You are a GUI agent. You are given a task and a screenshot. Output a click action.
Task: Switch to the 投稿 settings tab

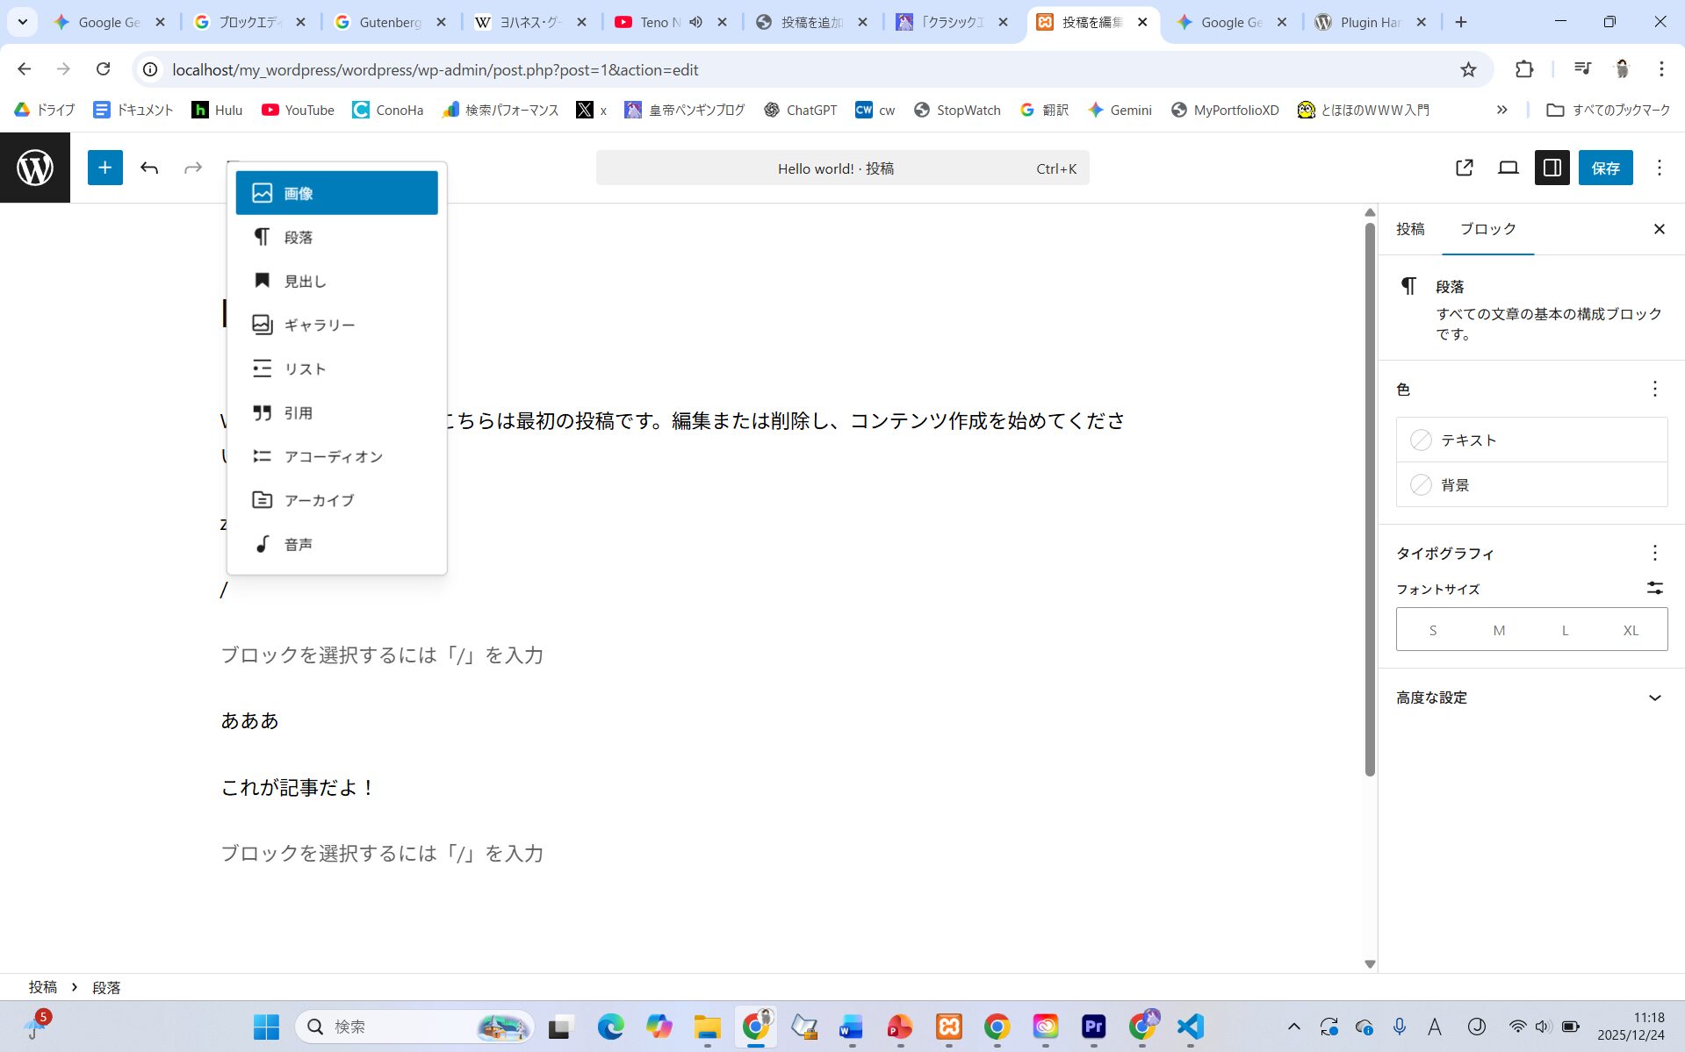[x=1410, y=229]
